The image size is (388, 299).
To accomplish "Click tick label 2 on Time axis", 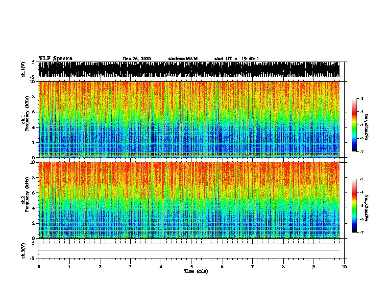I will click(100, 267).
